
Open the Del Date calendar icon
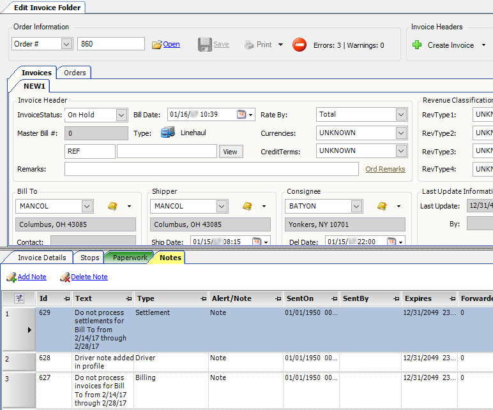pyautogui.click(x=391, y=242)
